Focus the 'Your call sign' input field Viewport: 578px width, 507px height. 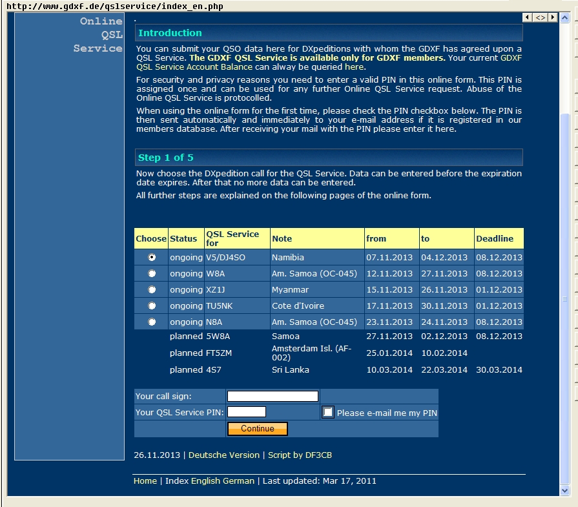pos(273,397)
